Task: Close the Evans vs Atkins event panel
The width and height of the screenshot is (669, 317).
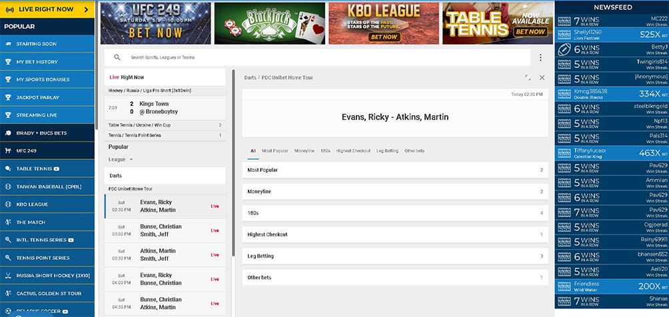Action: pyautogui.click(x=542, y=78)
